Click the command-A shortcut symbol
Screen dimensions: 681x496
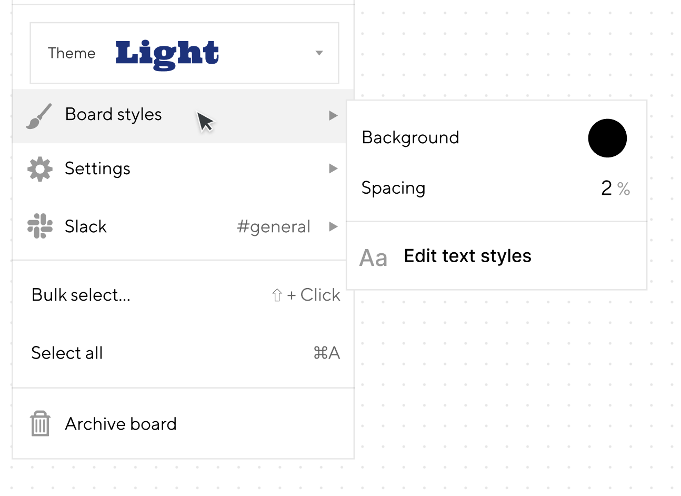(x=327, y=353)
